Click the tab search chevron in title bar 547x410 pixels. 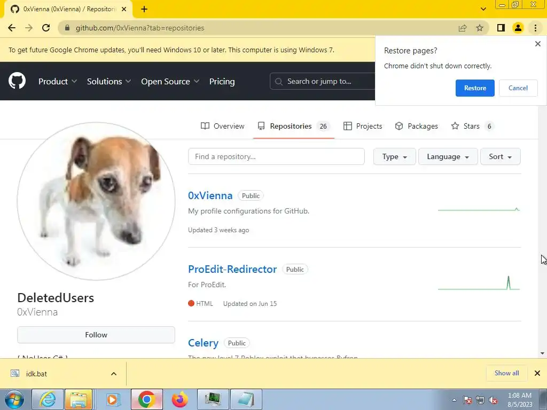click(x=483, y=9)
